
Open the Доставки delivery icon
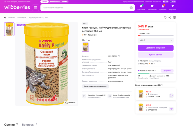tap(141, 7)
